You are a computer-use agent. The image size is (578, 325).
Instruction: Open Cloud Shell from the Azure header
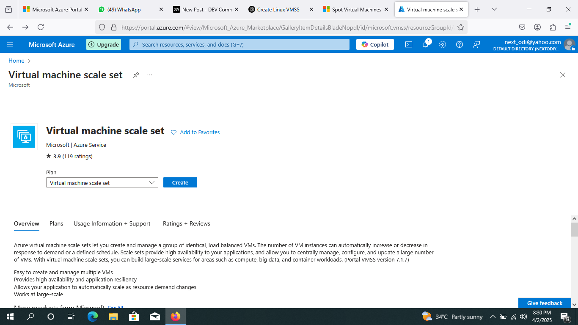[x=409, y=44]
